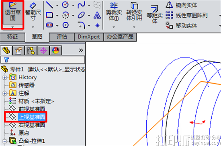Click Move Entities (移动实体)
Image resolution: width=221 pixels, height=146 pixels.
tap(182, 25)
